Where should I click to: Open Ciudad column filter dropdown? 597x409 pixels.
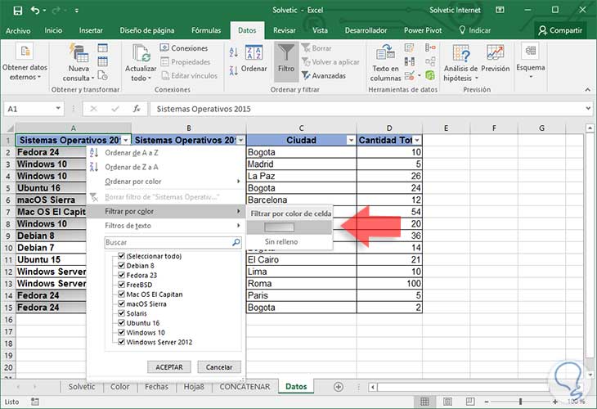[351, 141]
